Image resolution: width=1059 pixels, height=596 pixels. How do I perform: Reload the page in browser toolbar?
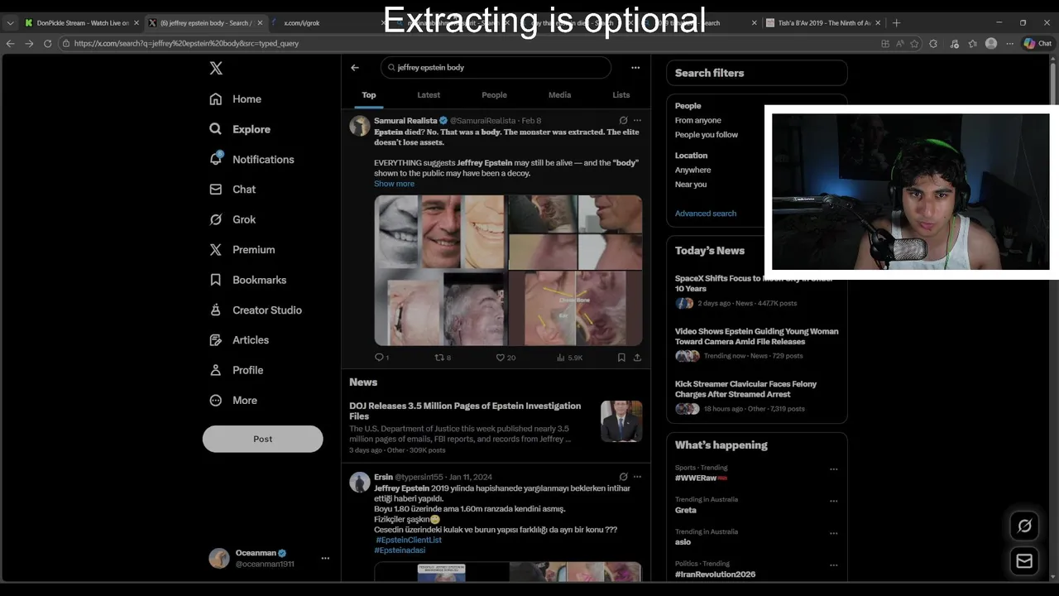click(48, 43)
